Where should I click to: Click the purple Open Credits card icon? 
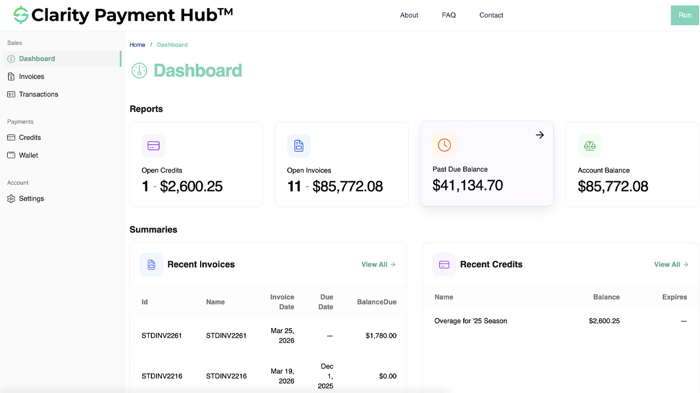click(x=153, y=146)
